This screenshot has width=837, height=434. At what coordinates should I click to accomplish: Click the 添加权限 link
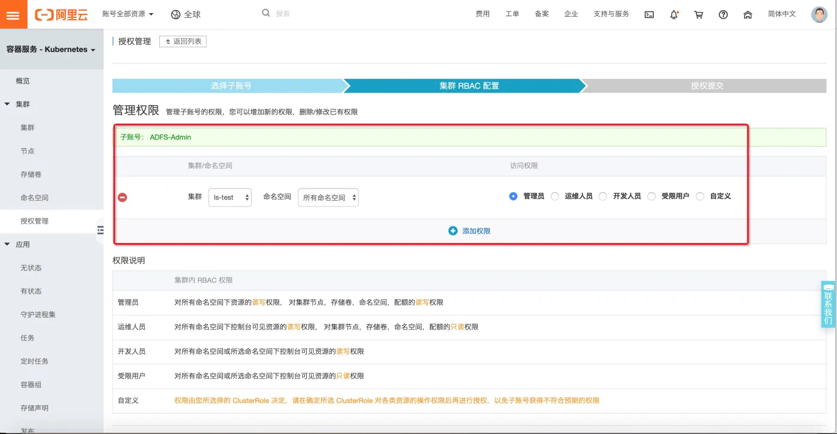click(476, 230)
